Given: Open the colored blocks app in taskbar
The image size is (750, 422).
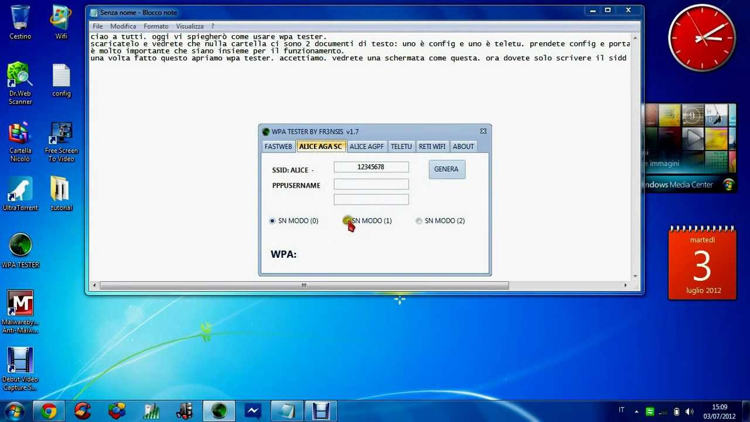Looking at the screenshot, I should coord(117,411).
